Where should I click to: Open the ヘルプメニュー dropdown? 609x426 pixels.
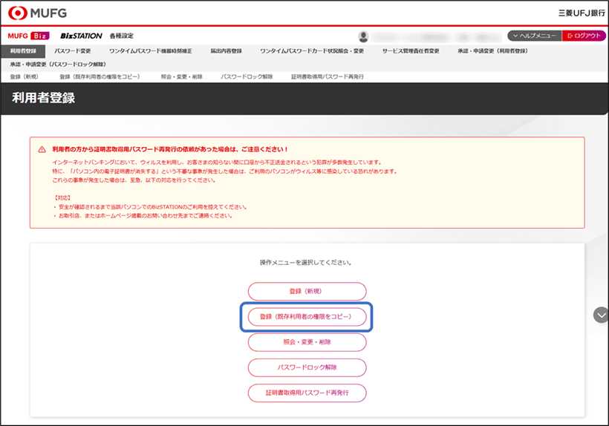(x=534, y=36)
